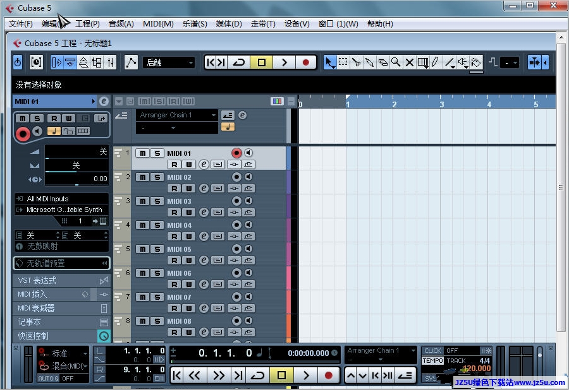Open the 记事本 inspector section
This screenshot has width=569, height=390.
coord(62,322)
